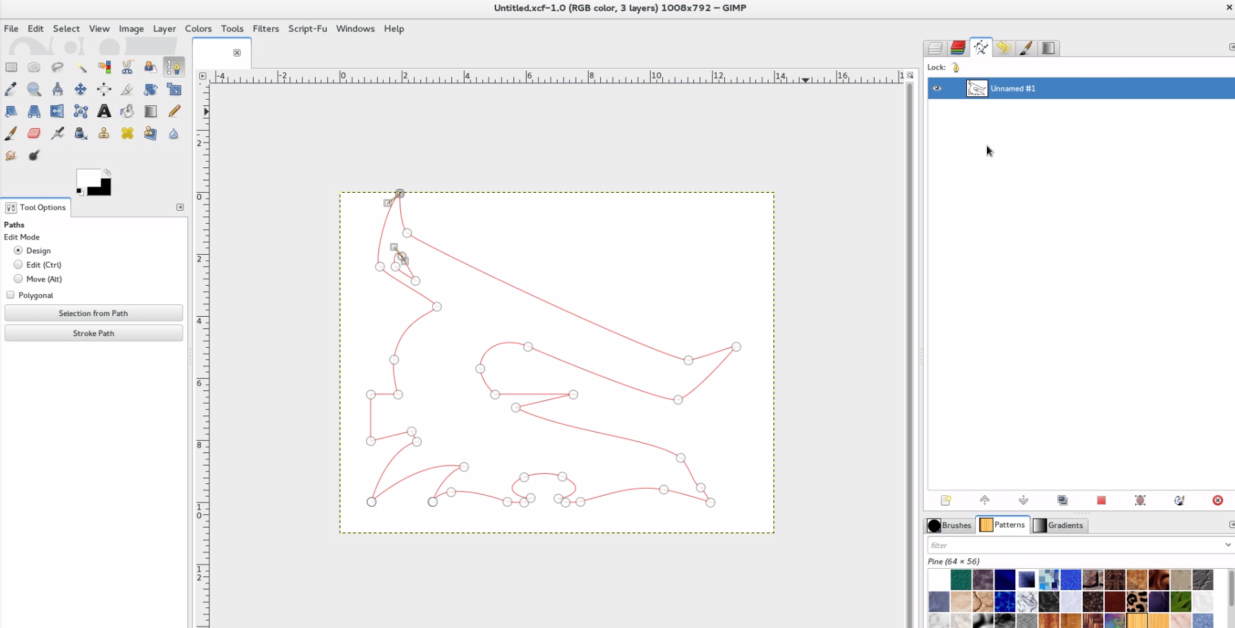Image resolution: width=1235 pixels, height=628 pixels.
Task: Enable Edit (Ctrl) mode radio button
Action: [x=19, y=265]
